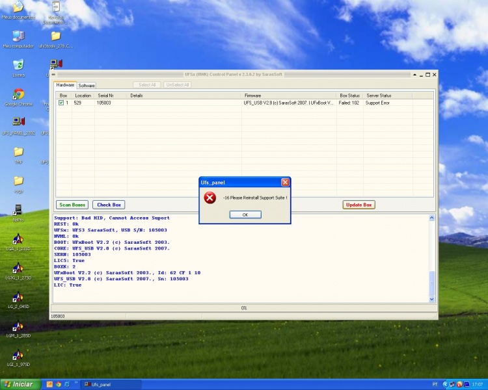Viewport: 488px width, 390px height.
Task: Click the Chrome quick launch icon
Action: (x=58, y=384)
